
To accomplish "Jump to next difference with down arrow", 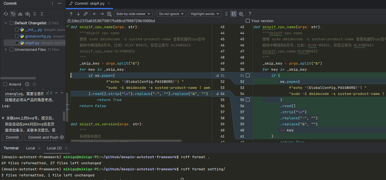I will tap(78, 14).
